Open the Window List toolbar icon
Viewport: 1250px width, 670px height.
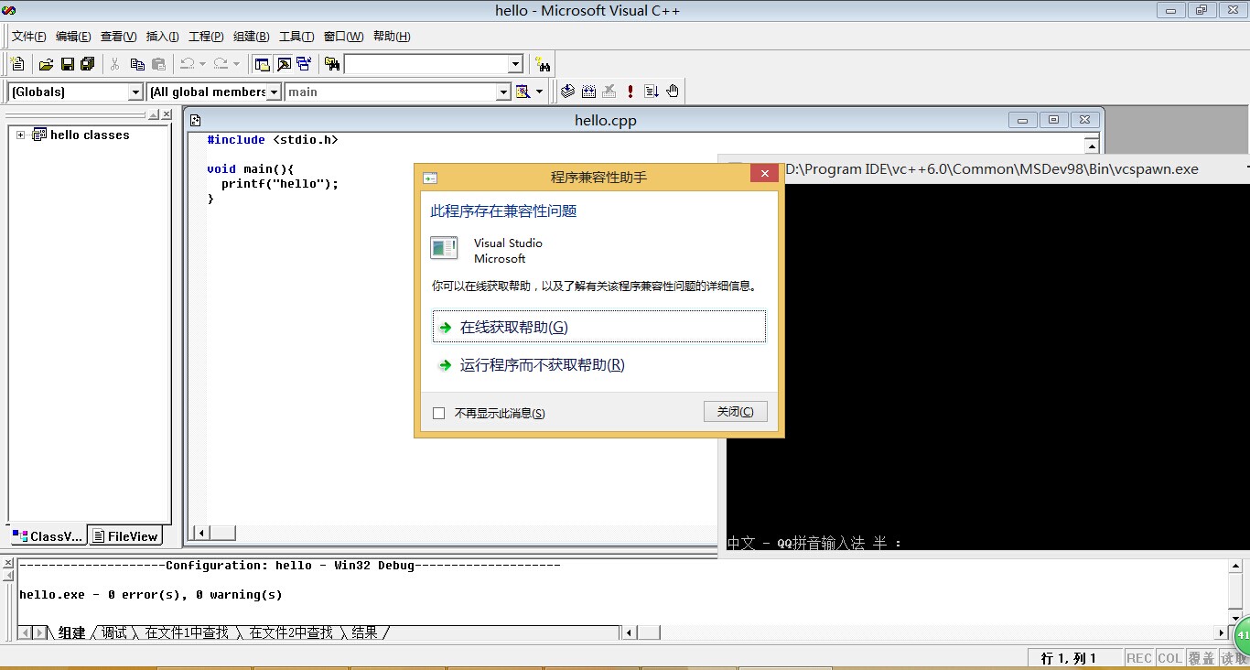coord(304,64)
